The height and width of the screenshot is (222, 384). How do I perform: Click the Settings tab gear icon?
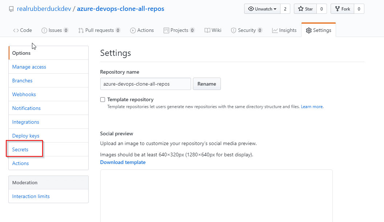(x=309, y=30)
